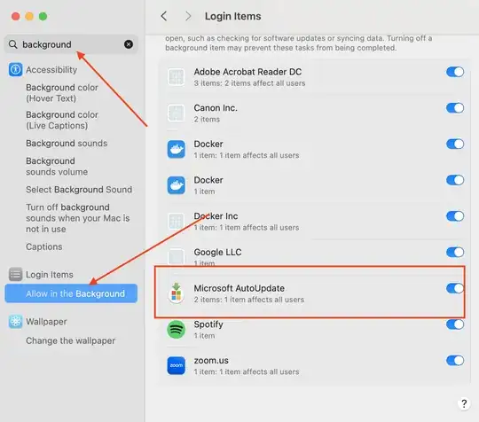The height and width of the screenshot is (422, 479).
Task: Go back with the left chevron
Action: (164, 16)
